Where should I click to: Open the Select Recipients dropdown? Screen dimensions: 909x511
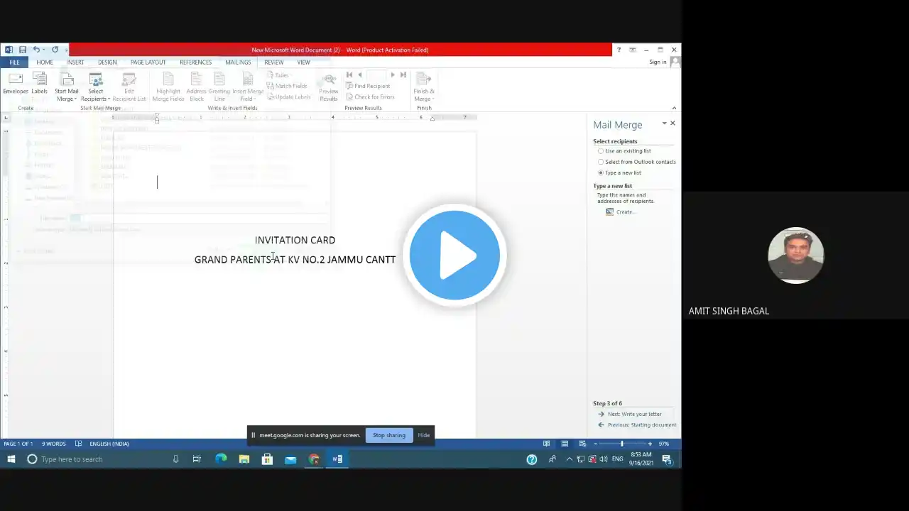(95, 87)
